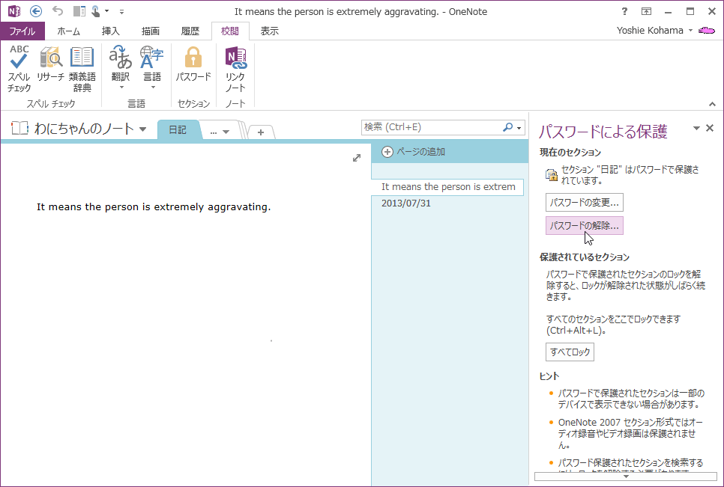Open the リサーチ tool
The image size is (724, 487).
(x=50, y=64)
